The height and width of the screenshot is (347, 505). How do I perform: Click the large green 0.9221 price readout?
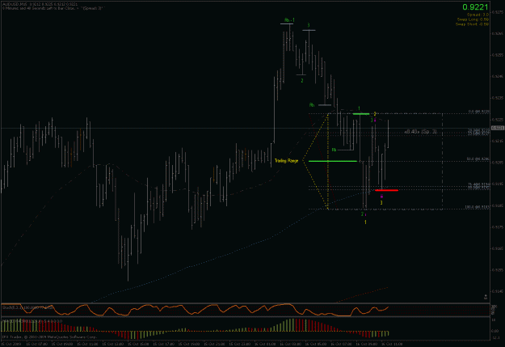475,6
